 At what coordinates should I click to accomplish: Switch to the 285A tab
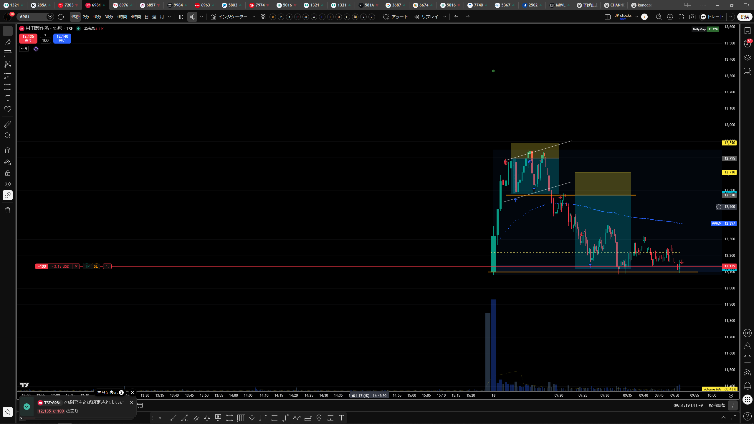pyautogui.click(x=41, y=5)
